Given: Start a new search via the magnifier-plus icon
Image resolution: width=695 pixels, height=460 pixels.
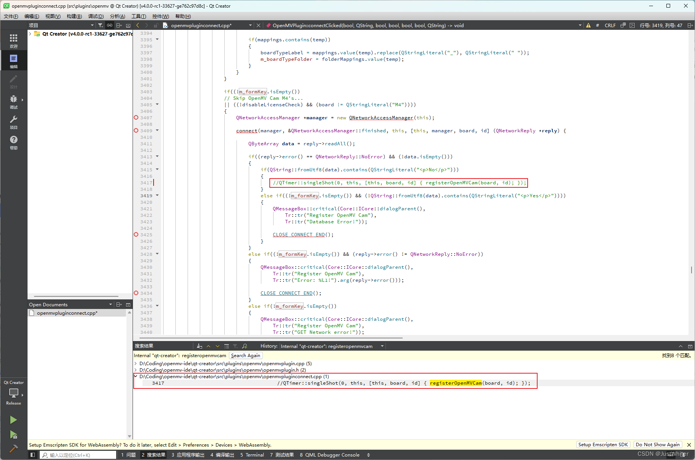Looking at the screenshot, I should point(245,346).
